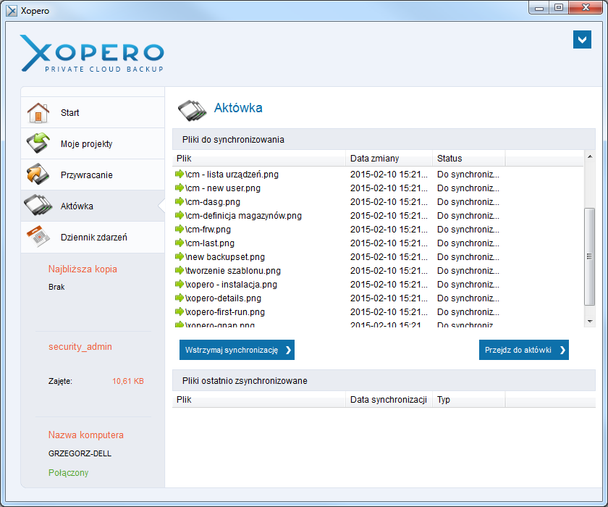Go to Przywracanie section
The image size is (608, 507).
pyautogui.click(x=93, y=175)
